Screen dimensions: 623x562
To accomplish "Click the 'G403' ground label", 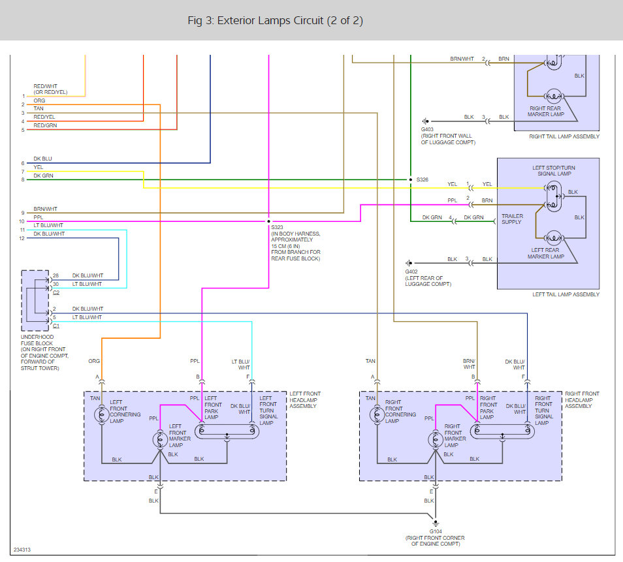I will point(427,129).
